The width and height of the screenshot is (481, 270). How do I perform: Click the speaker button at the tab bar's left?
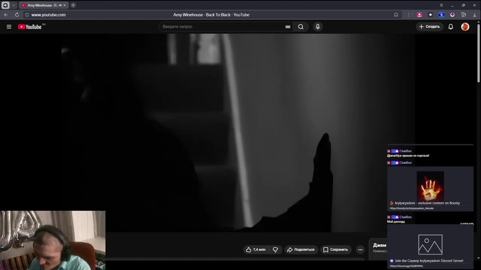[x=5, y=5]
